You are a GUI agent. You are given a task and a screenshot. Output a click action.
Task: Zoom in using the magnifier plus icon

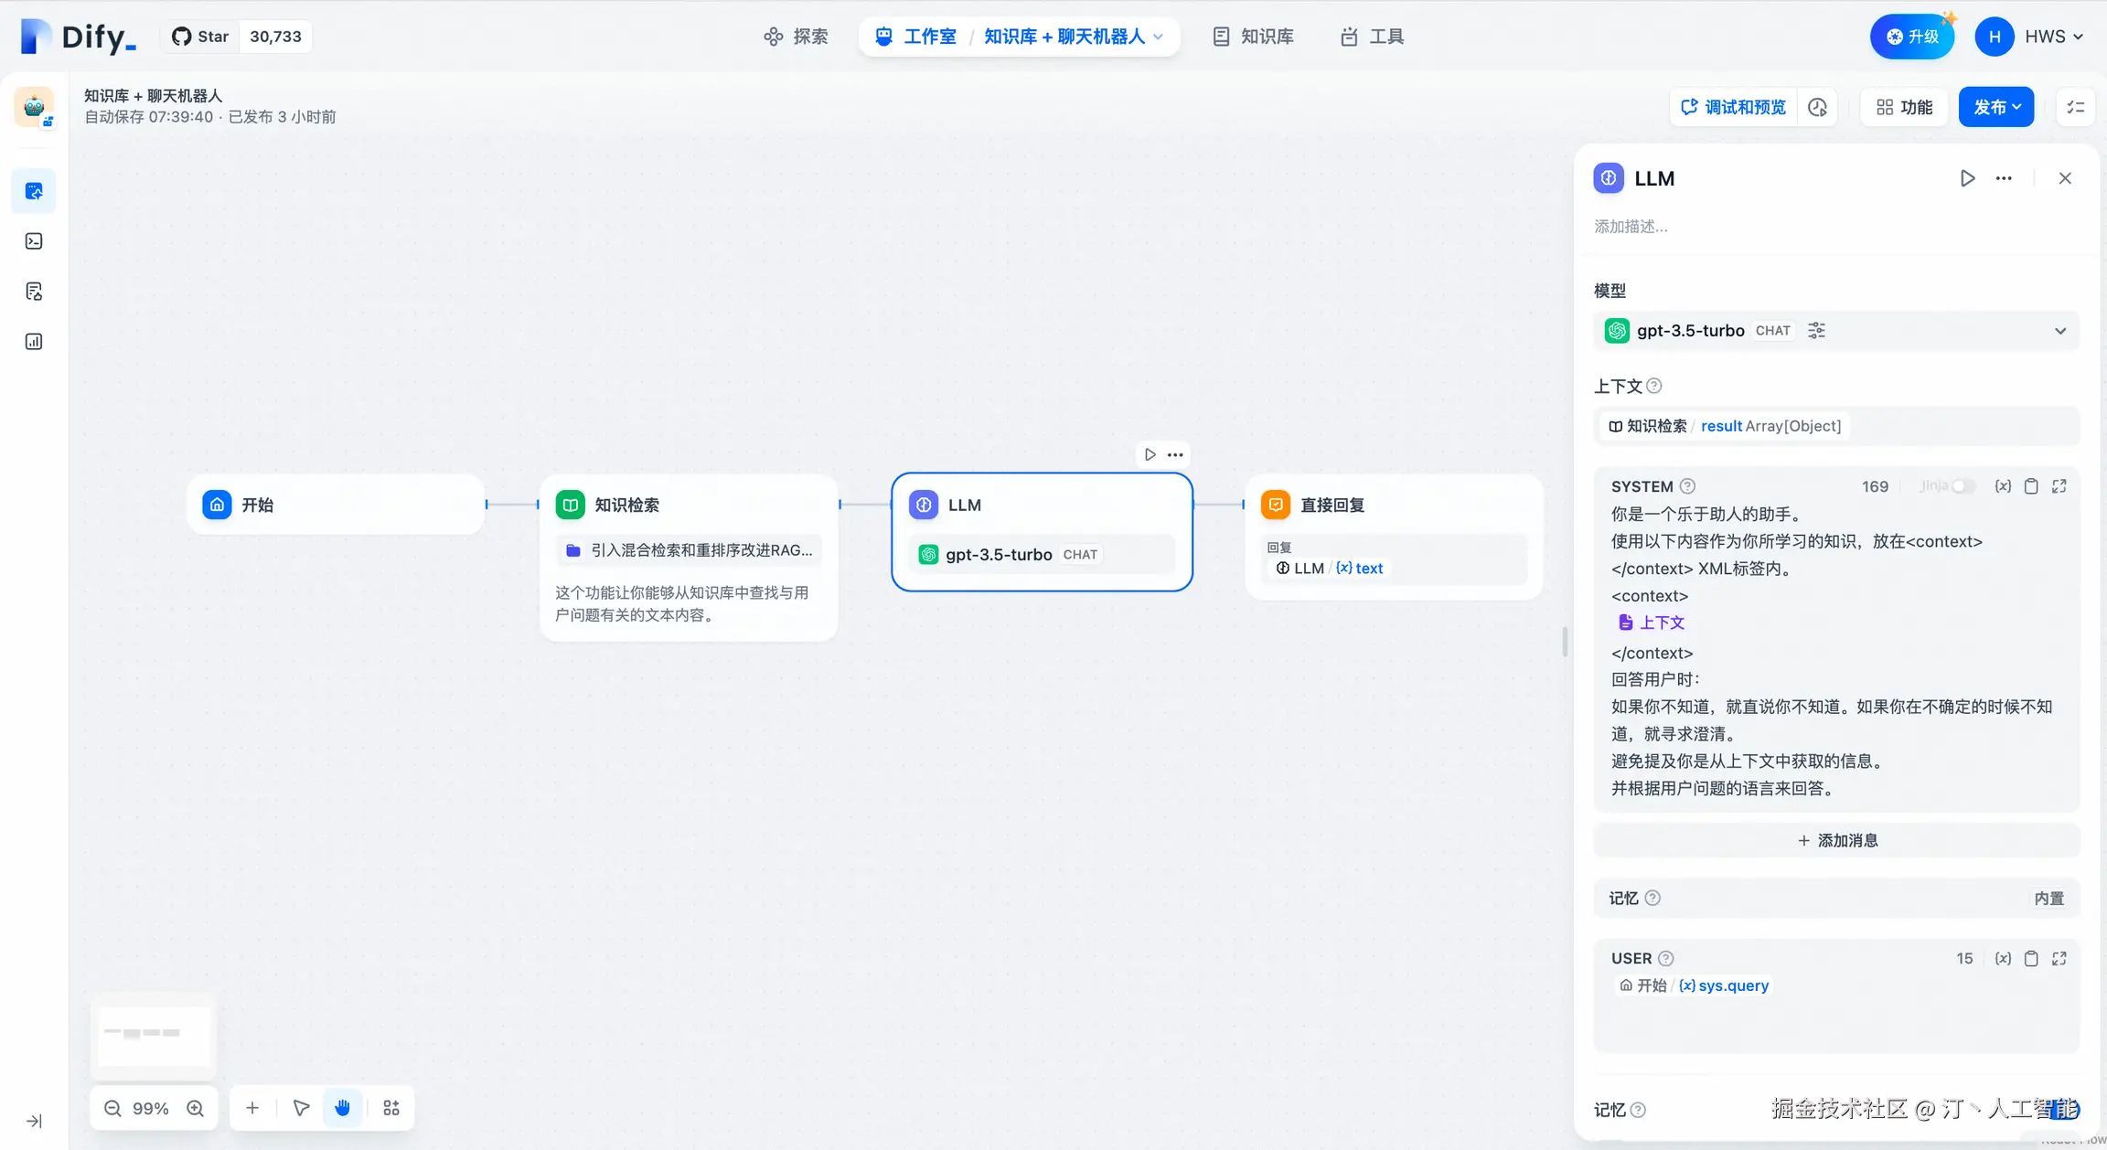[x=195, y=1107]
